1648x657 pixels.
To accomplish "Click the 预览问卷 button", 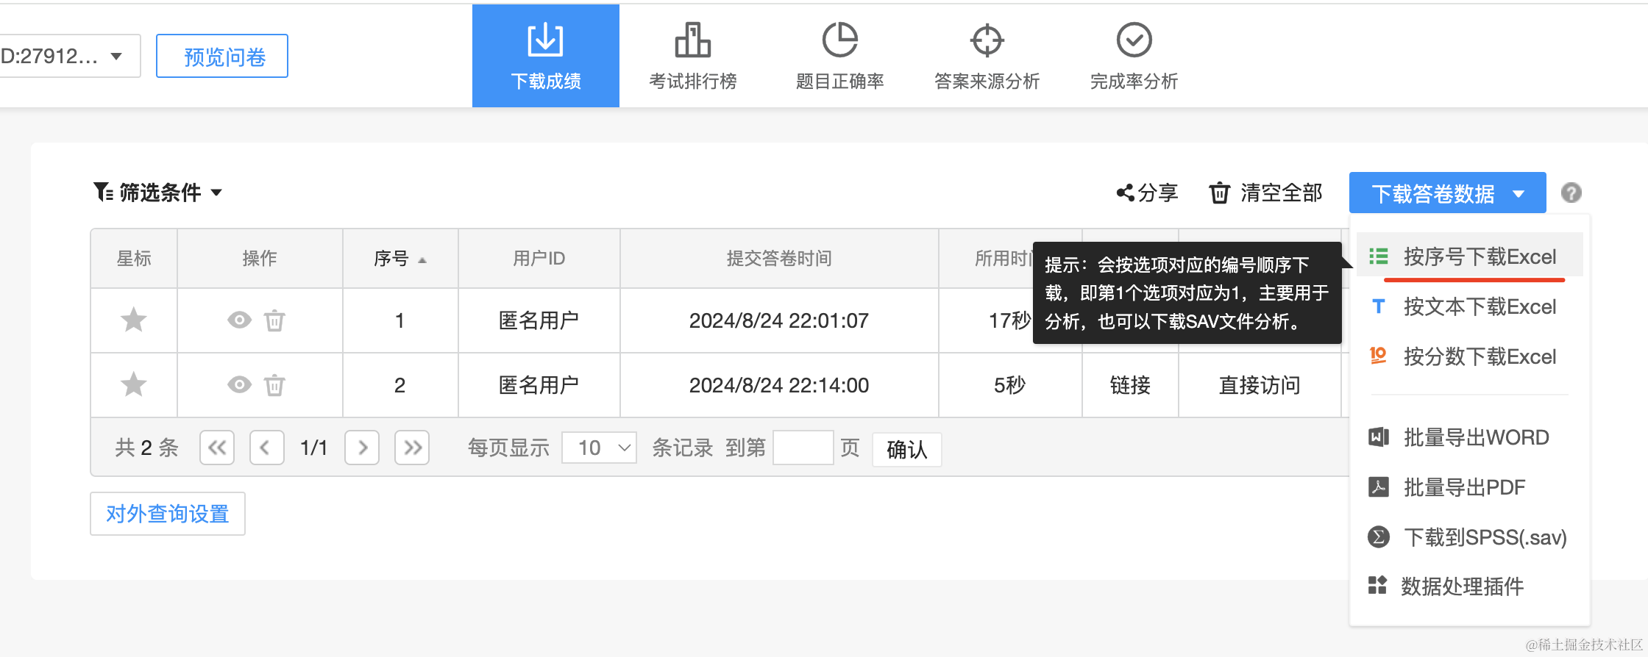I will pos(222,56).
